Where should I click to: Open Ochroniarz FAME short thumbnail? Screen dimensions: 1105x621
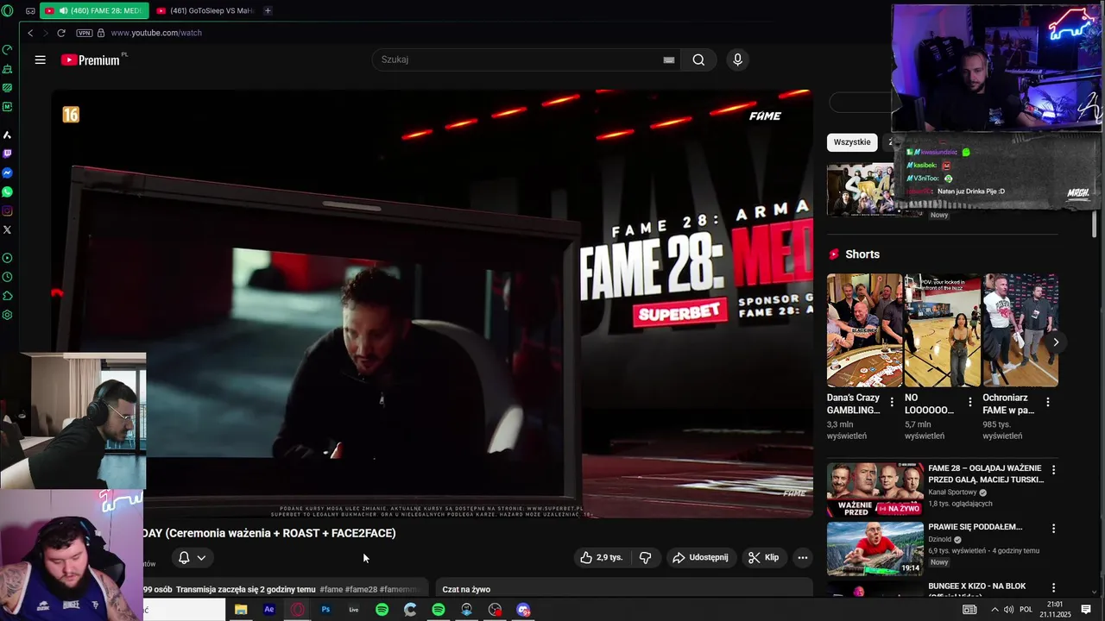(1020, 330)
